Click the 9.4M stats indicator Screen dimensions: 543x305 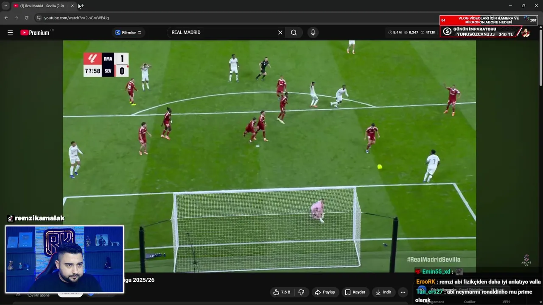[x=395, y=33]
